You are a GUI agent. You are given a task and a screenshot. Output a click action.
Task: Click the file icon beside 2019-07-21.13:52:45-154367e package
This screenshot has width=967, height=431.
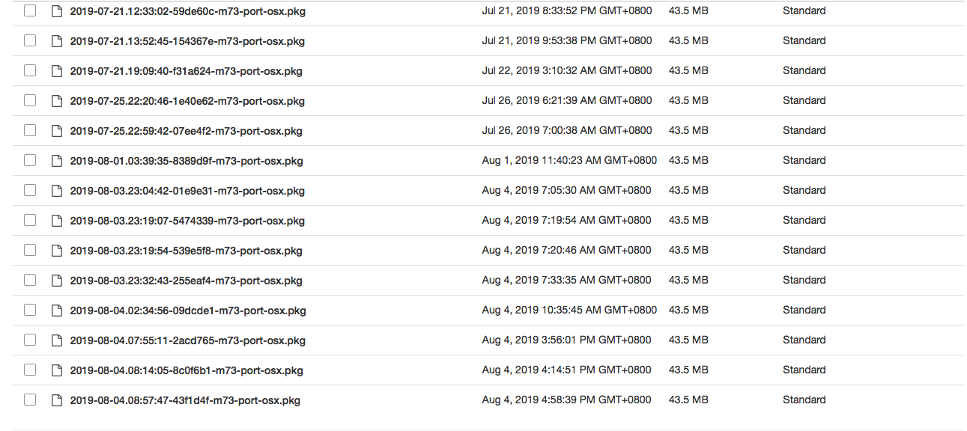57,40
